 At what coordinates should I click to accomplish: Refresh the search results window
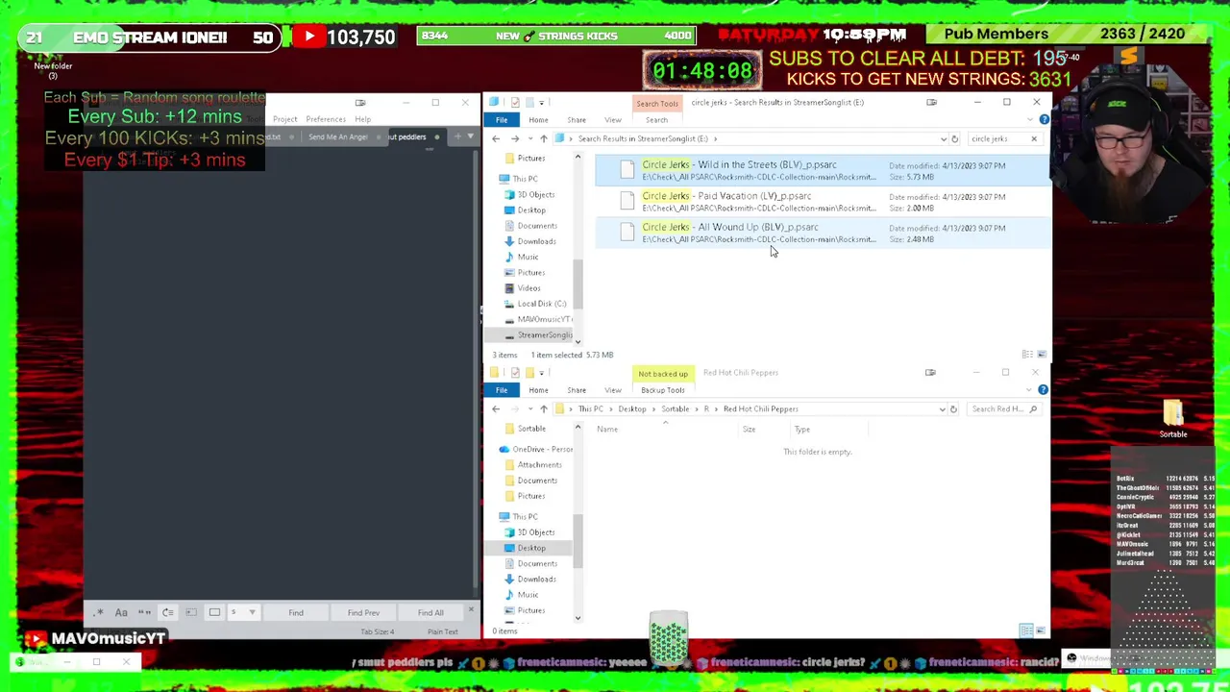click(x=954, y=138)
